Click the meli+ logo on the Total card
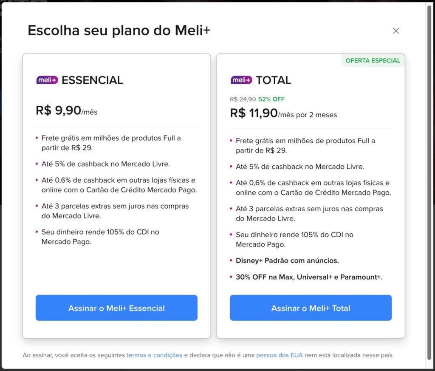 [241, 80]
